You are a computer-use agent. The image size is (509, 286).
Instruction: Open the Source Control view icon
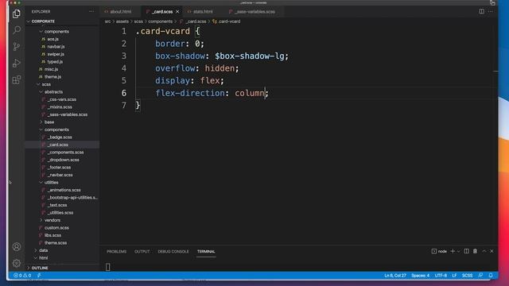pyautogui.click(x=17, y=47)
